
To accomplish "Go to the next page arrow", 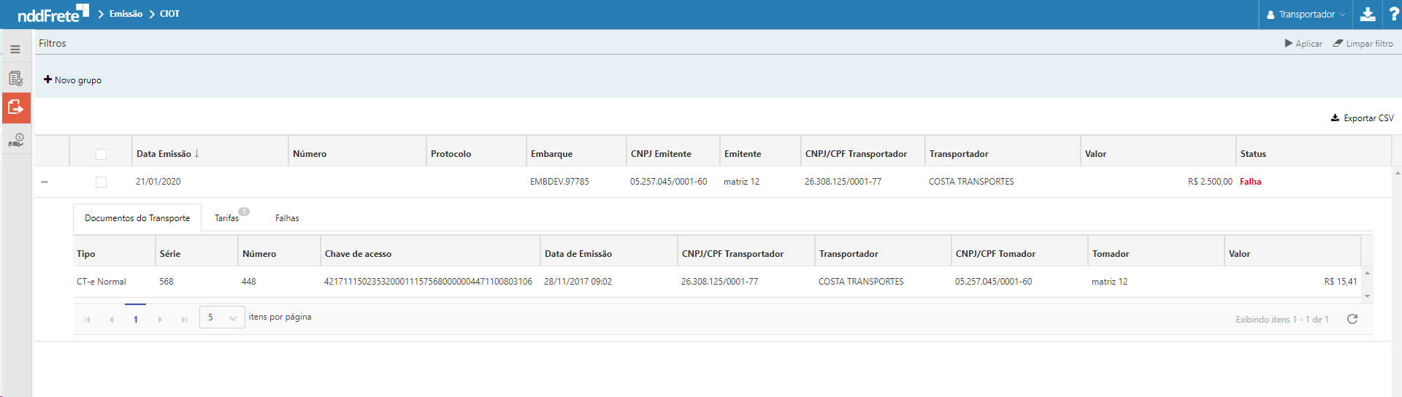I will 160,320.
